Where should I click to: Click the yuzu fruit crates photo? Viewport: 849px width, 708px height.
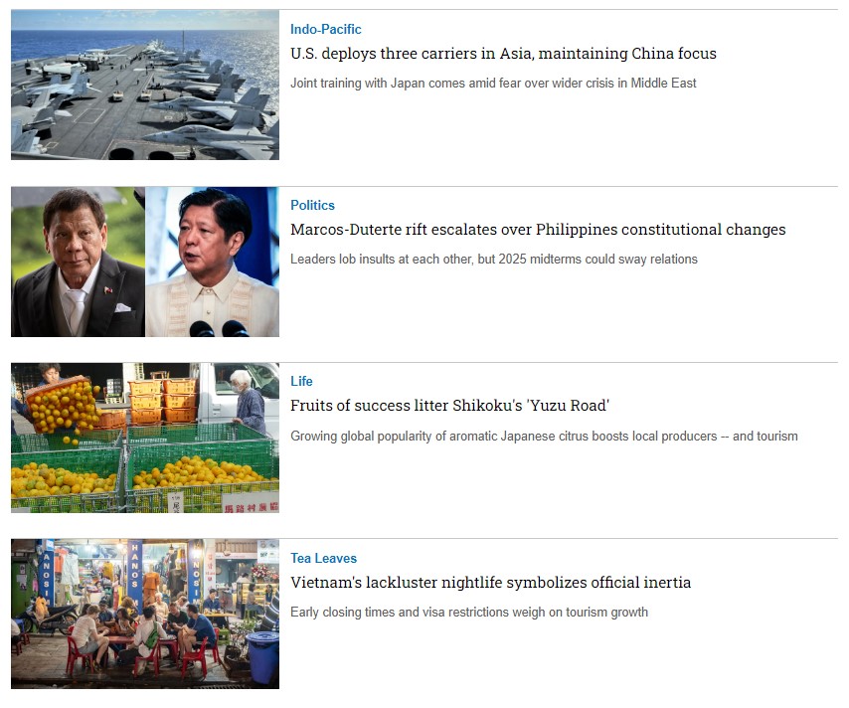point(145,438)
